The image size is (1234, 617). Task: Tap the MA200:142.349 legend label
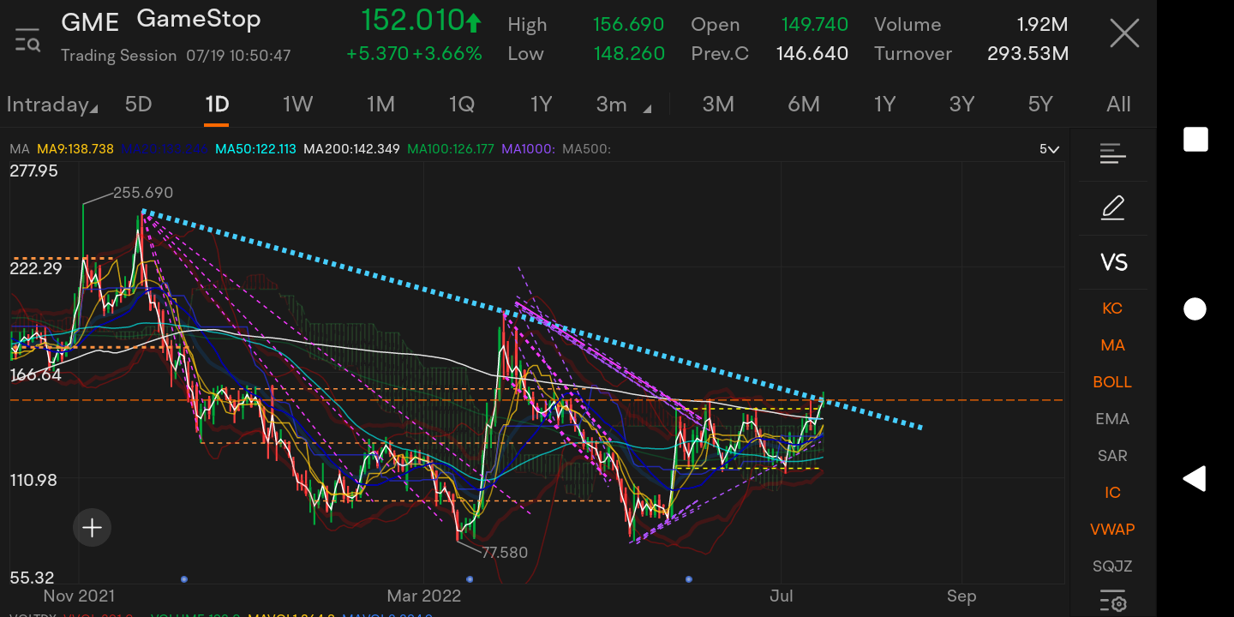coord(351,149)
